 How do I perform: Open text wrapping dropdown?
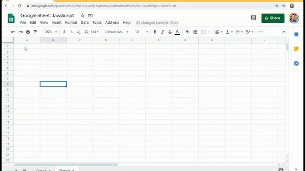pos(239,32)
